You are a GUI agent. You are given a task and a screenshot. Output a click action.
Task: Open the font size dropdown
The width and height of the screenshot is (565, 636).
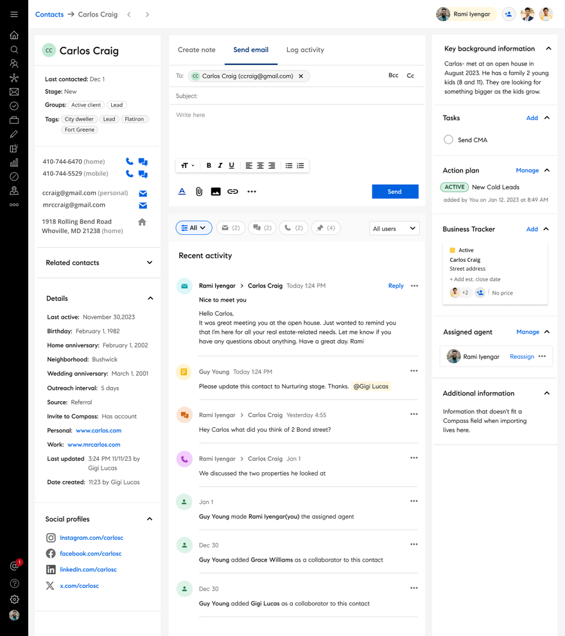pos(187,166)
